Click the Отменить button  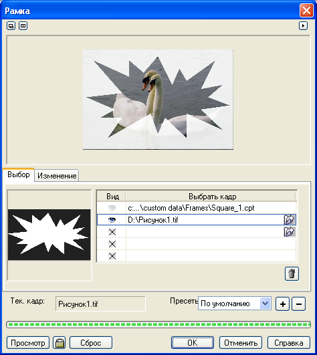tap(241, 343)
